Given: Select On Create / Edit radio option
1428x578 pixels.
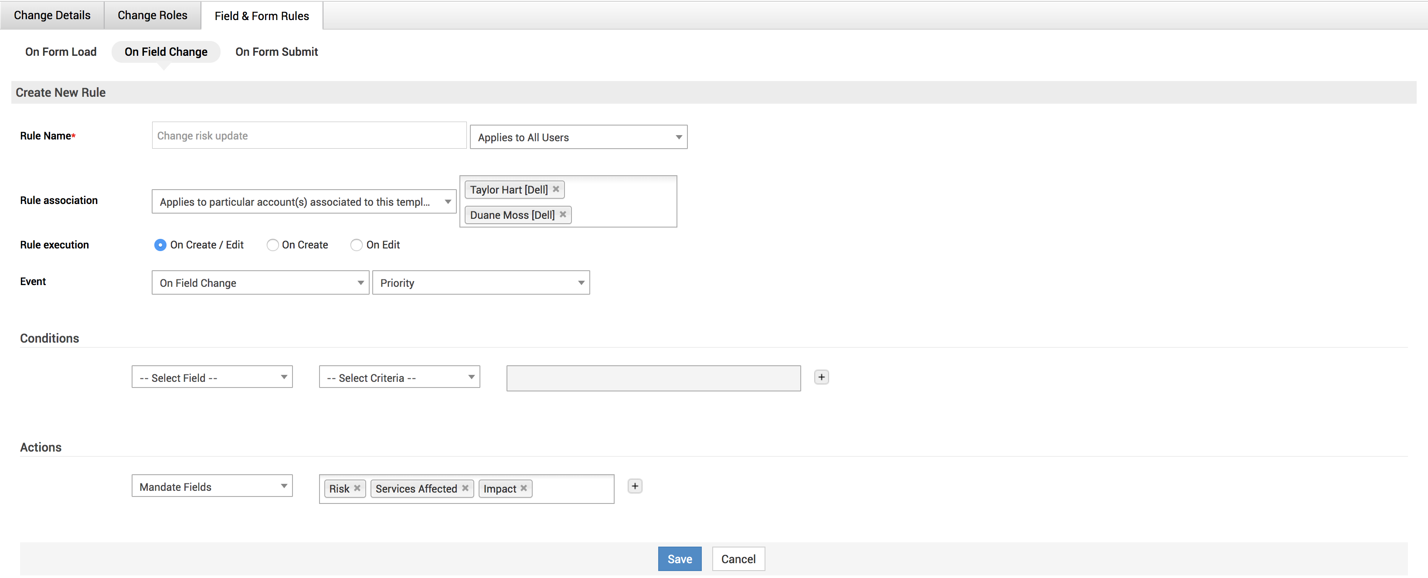Looking at the screenshot, I should tap(160, 245).
